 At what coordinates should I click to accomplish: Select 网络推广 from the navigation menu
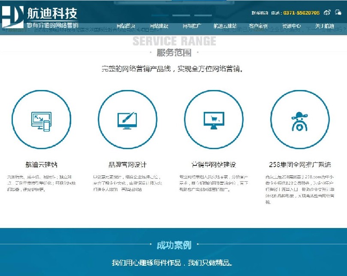pos(192,26)
